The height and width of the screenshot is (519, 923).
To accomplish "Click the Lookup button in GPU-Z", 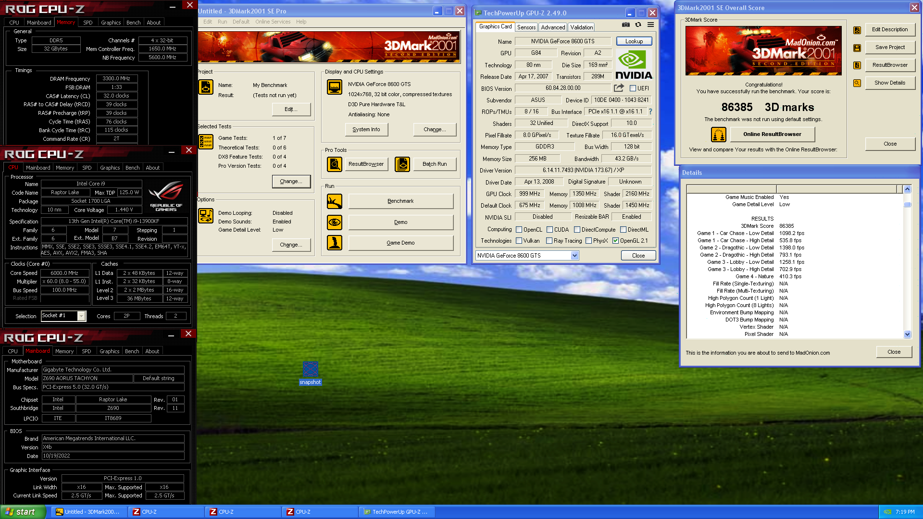I will click(634, 41).
